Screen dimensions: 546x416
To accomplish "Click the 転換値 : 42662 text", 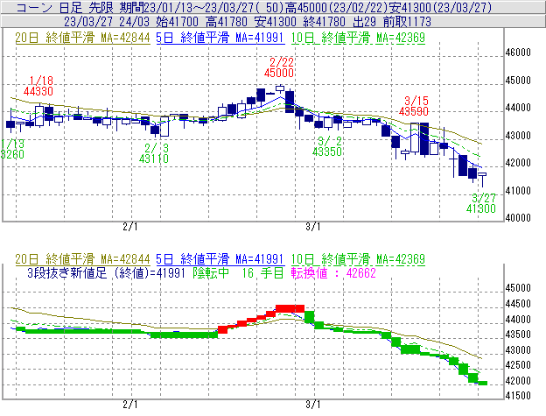I will pos(333,272).
